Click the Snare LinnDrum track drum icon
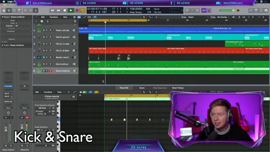270x152 pixels. 39,71
